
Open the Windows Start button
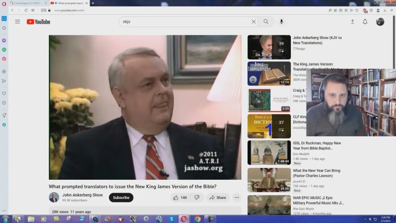click(x=5, y=219)
